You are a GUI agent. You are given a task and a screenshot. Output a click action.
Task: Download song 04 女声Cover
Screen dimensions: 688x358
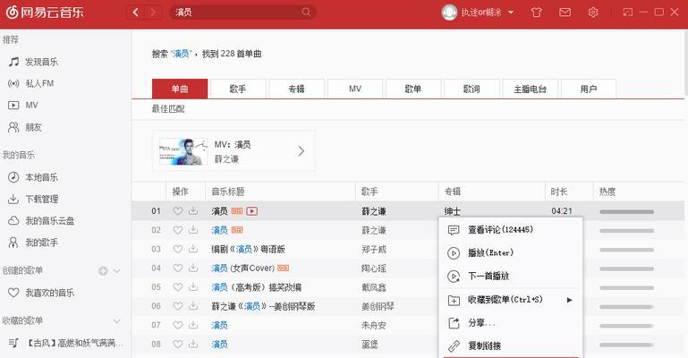point(193,268)
